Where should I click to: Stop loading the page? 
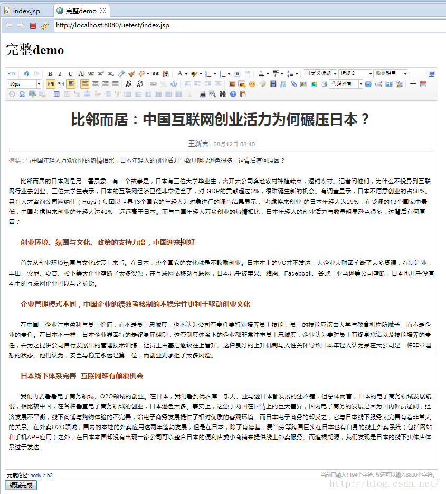pyautogui.click(x=33, y=25)
